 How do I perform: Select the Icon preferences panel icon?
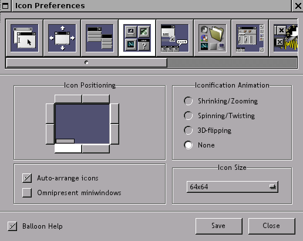click(137, 38)
